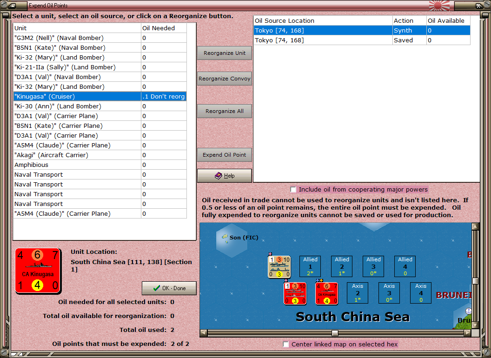Image resolution: width=491 pixels, height=358 pixels.
Task: Confirm with the OK - Done button
Action: tap(169, 288)
